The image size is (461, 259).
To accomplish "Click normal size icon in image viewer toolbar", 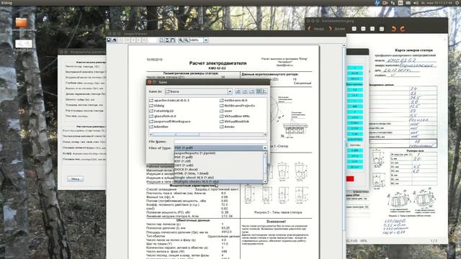I will coord(372,29).
